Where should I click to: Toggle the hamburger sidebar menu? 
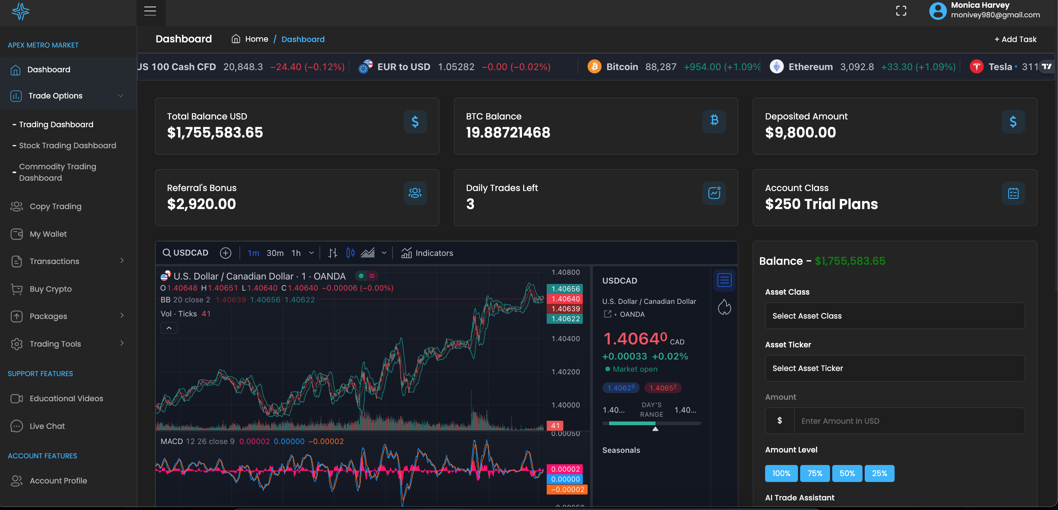(150, 11)
